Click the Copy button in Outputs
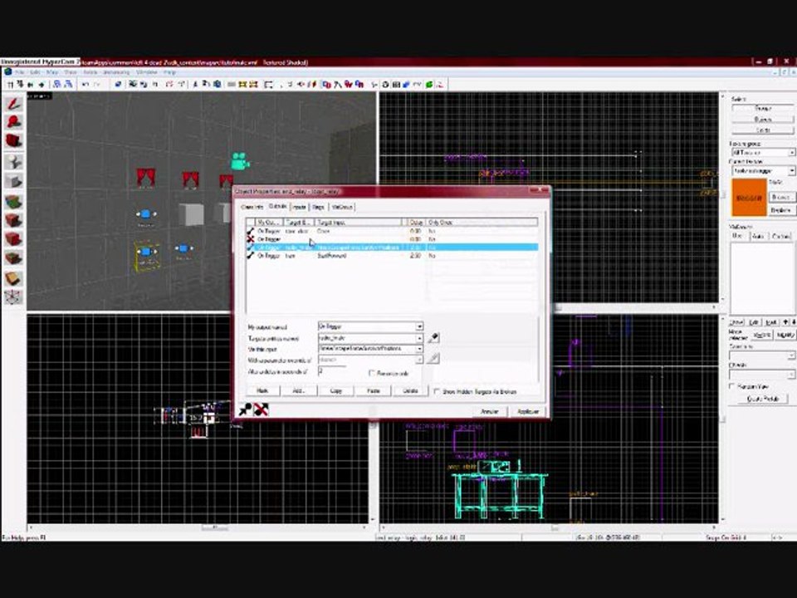The image size is (797, 598). pyautogui.click(x=336, y=390)
